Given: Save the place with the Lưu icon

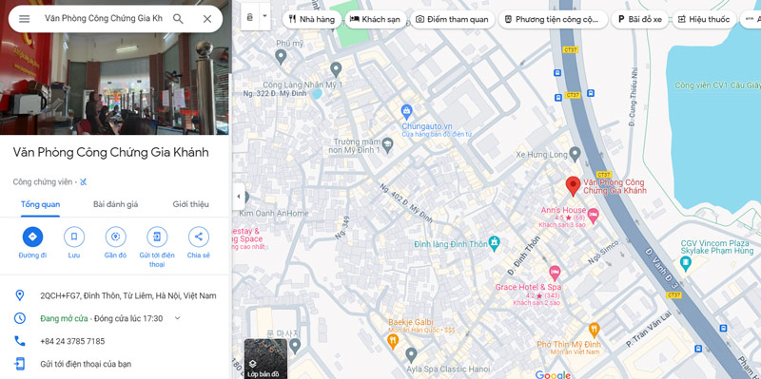Looking at the screenshot, I should pos(74,237).
